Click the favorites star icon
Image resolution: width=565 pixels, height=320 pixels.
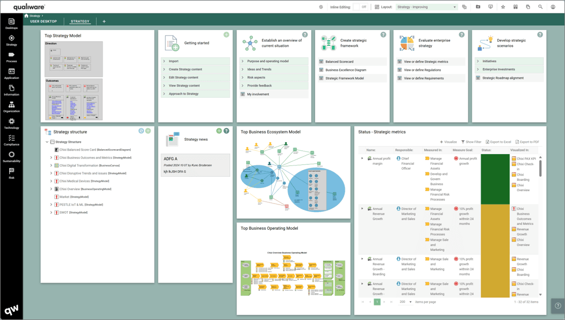coord(503,7)
